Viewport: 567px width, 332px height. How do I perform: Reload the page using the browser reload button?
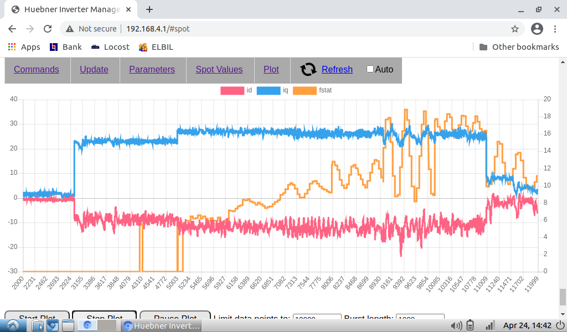click(x=48, y=29)
